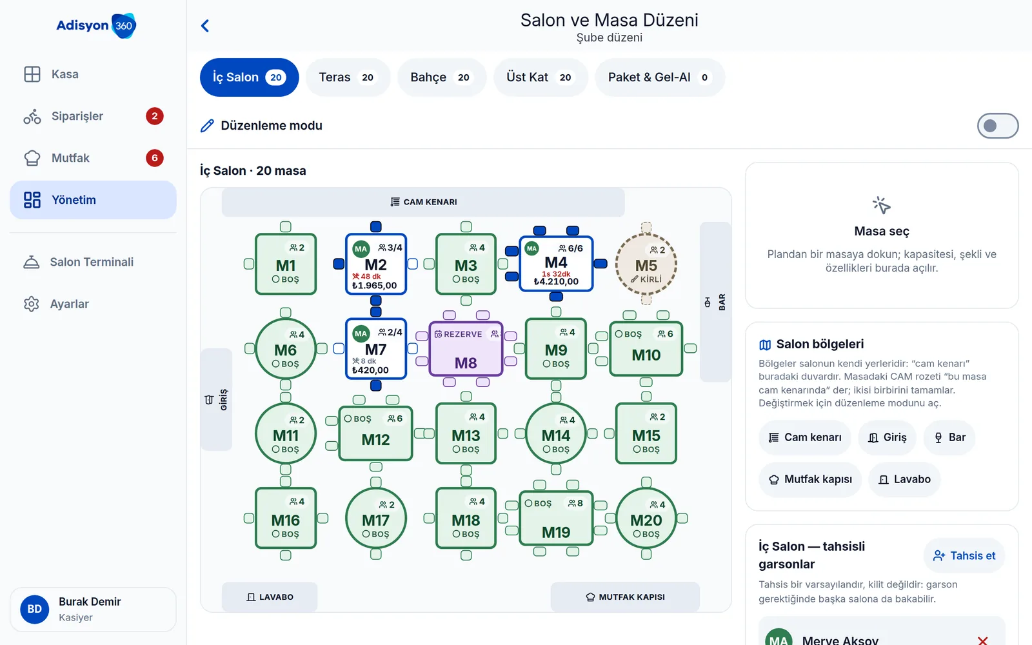Select table M12 for six guests
Image resolution: width=1032 pixels, height=645 pixels.
point(376,433)
